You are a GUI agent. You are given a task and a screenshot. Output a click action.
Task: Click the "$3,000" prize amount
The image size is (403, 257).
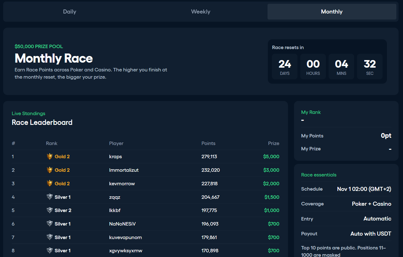coord(271,170)
